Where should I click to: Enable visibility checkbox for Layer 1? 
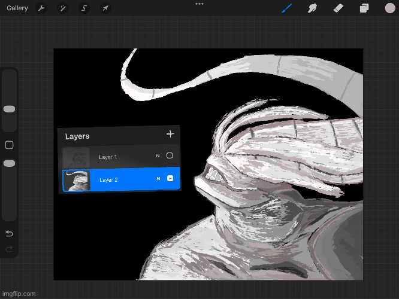[x=170, y=155]
